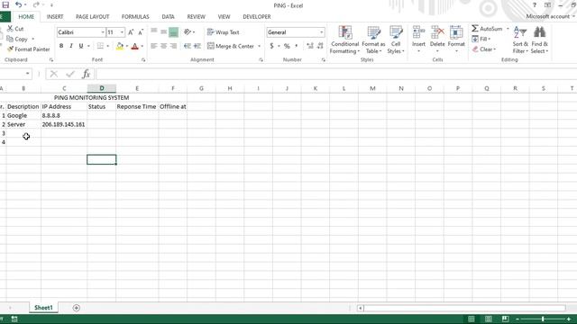Image resolution: width=577 pixels, height=324 pixels.
Task: Click the Save icon in quick access toolbar
Action: [x=5, y=4]
